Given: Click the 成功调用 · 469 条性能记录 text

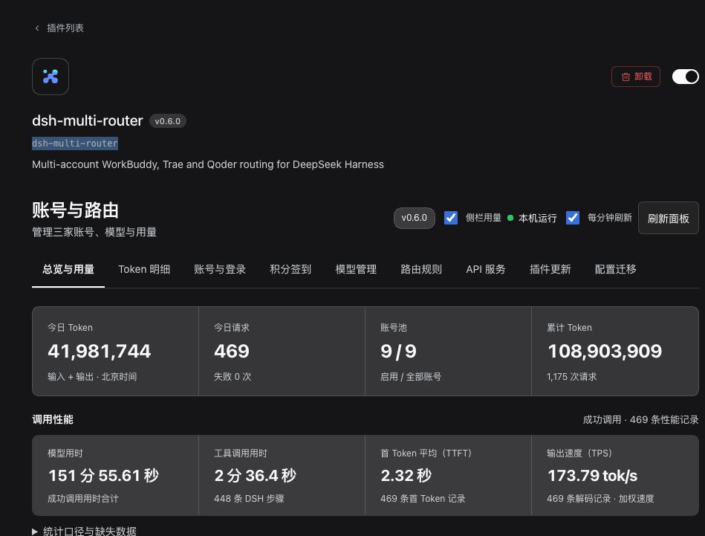Looking at the screenshot, I should coord(640,419).
